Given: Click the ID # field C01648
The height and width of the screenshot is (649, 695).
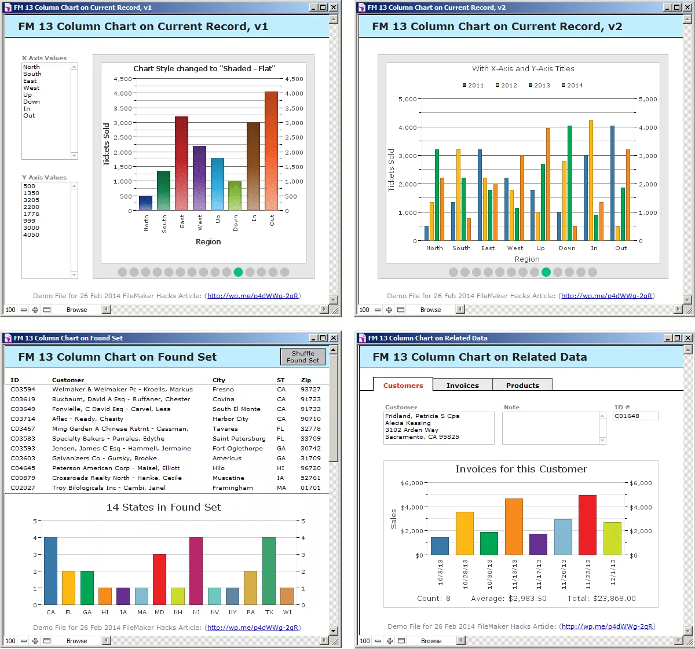Looking at the screenshot, I should (635, 416).
